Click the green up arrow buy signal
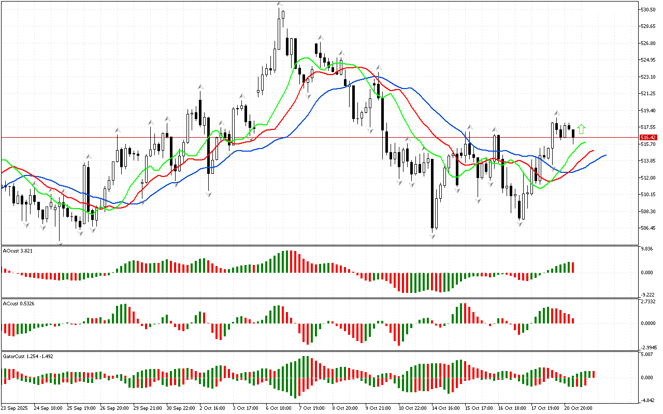The image size is (663, 414). [582, 129]
